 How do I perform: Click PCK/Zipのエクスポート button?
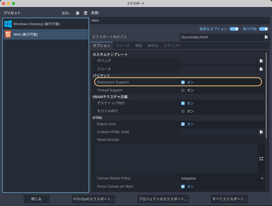pyautogui.click(x=93, y=199)
